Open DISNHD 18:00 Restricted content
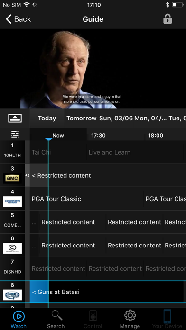186x330 pixels. click(x=165, y=269)
